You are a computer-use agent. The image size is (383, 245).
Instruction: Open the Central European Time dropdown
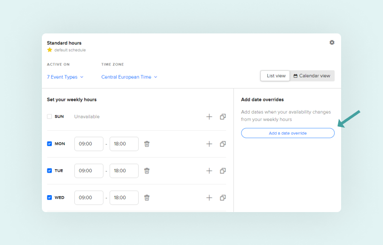coord(129,77)
